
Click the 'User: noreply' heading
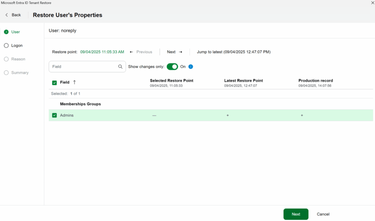(x=62, y=31)
